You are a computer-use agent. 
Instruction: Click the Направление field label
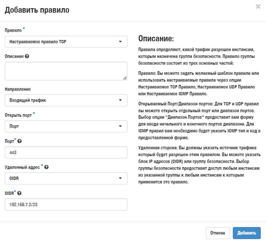pos(18,89)
